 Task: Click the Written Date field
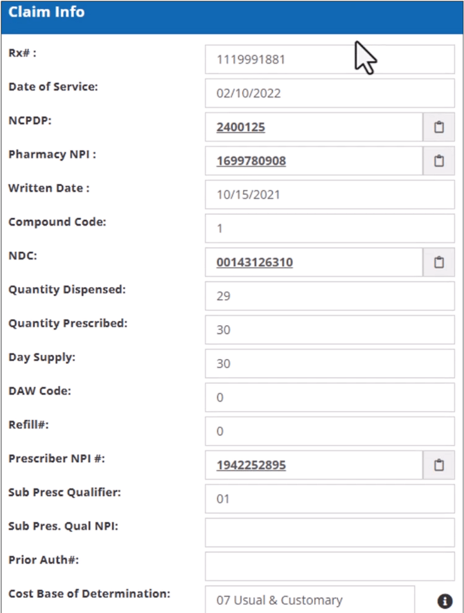point(330,194)
